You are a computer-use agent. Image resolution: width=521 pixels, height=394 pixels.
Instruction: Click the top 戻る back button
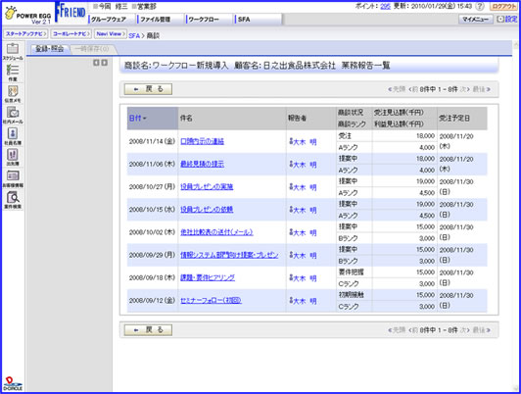[148, 89]
